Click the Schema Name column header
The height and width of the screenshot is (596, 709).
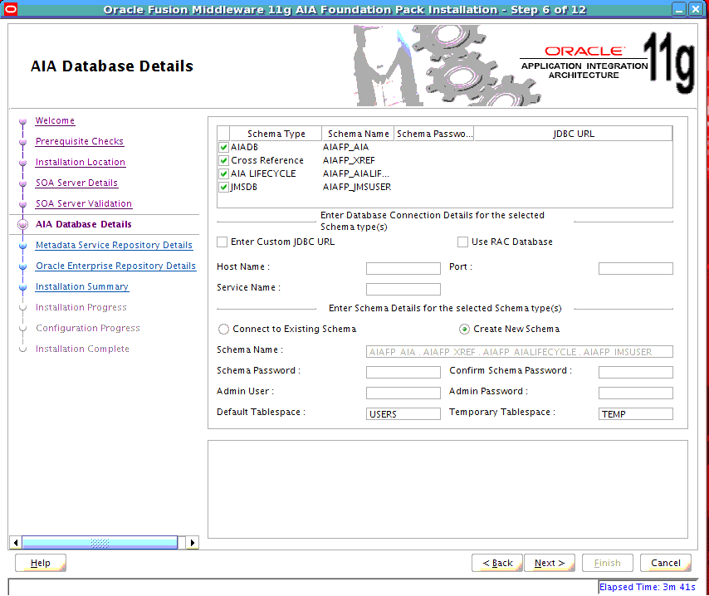pyautogui.click(x=358, y=134)
